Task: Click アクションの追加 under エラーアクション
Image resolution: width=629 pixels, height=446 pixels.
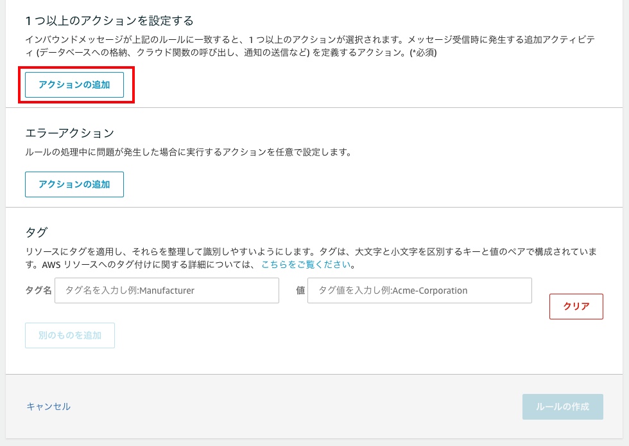Action: 74,184
